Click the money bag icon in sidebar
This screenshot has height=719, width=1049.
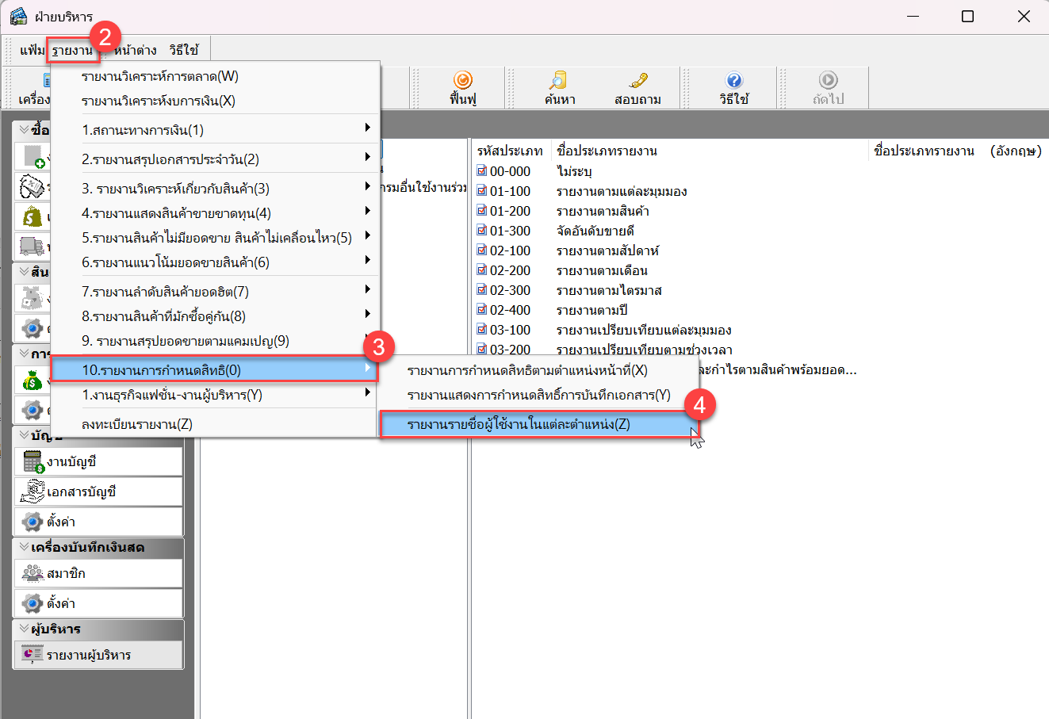[33, 381]
